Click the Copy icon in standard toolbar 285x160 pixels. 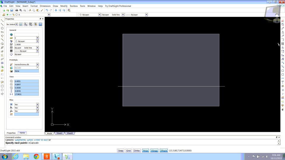(34, 10)
